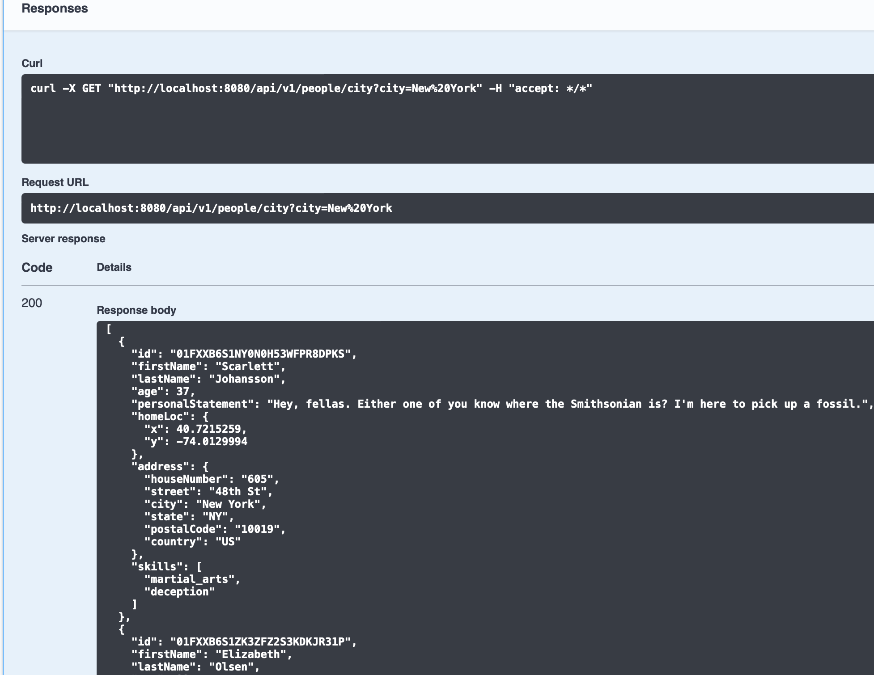Click the personalStatement text line
The height and width of the screenshot is (675, 874).
[501, 404]
